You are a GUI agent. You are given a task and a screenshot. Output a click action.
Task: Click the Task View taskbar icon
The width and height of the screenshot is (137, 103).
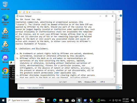pos(48,100)
